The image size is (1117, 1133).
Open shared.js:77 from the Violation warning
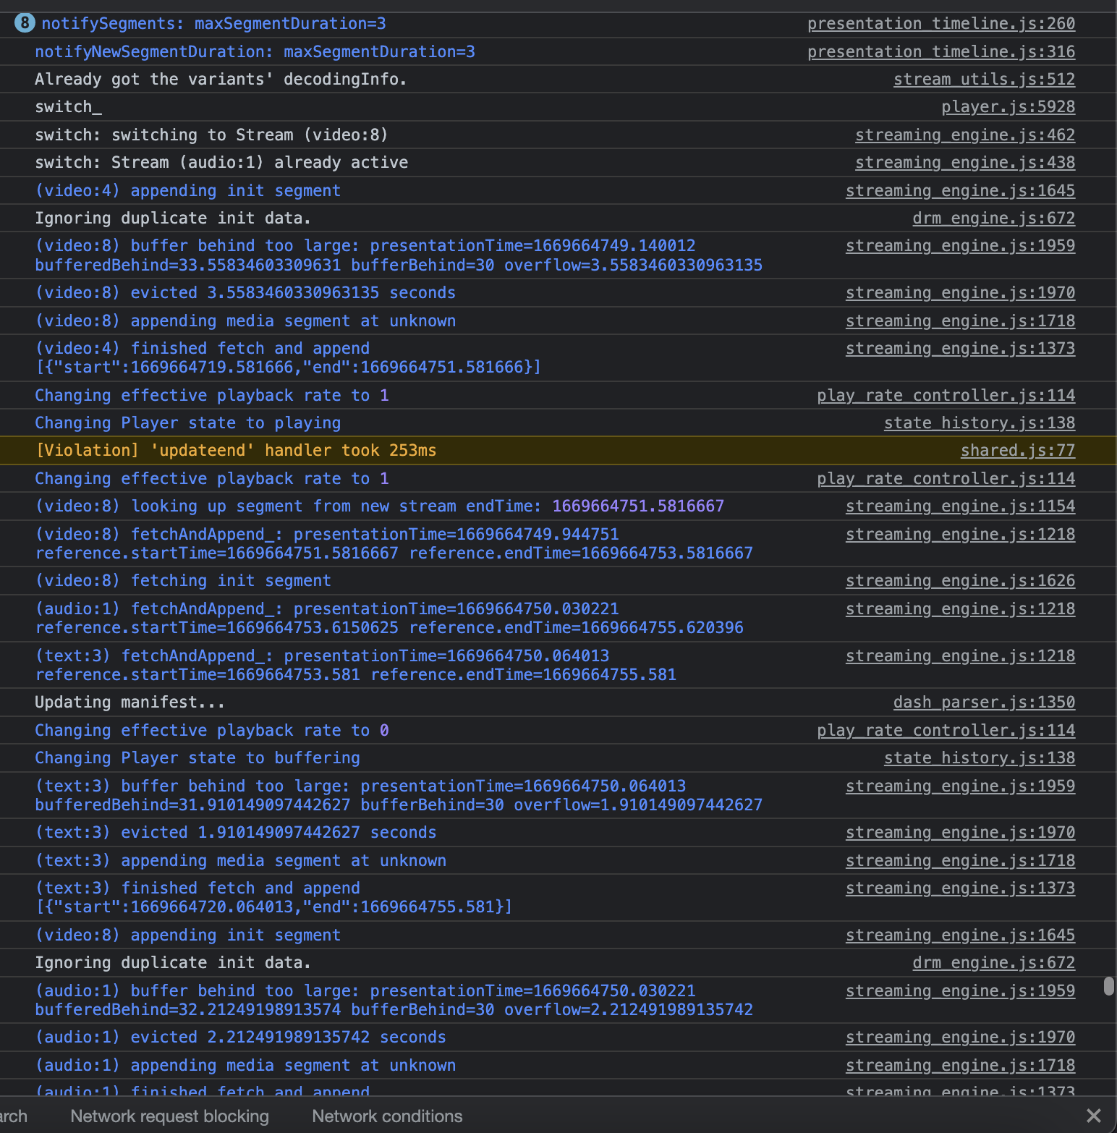(x=1017, y=450)
